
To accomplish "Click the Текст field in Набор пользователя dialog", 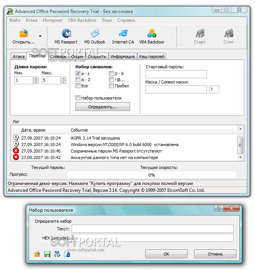I will click(152, 229).
